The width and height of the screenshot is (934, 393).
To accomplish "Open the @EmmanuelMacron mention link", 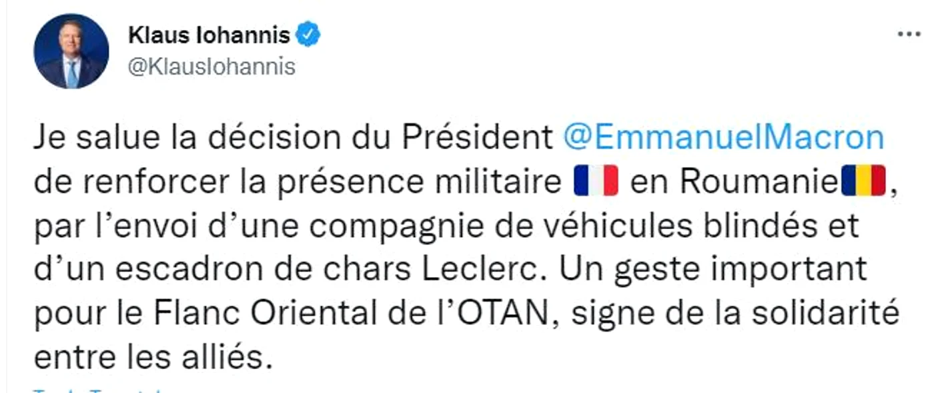I will (724, 137).
